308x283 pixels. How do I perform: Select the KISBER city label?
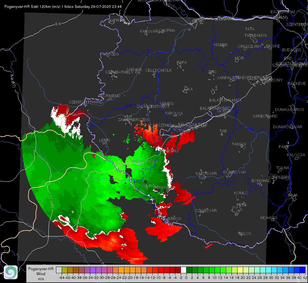tap(221, 45)
